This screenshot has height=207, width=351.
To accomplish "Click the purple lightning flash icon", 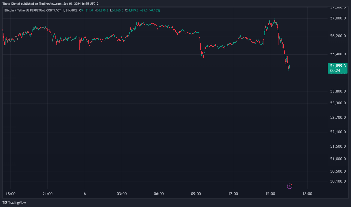I will pos(290,186).
